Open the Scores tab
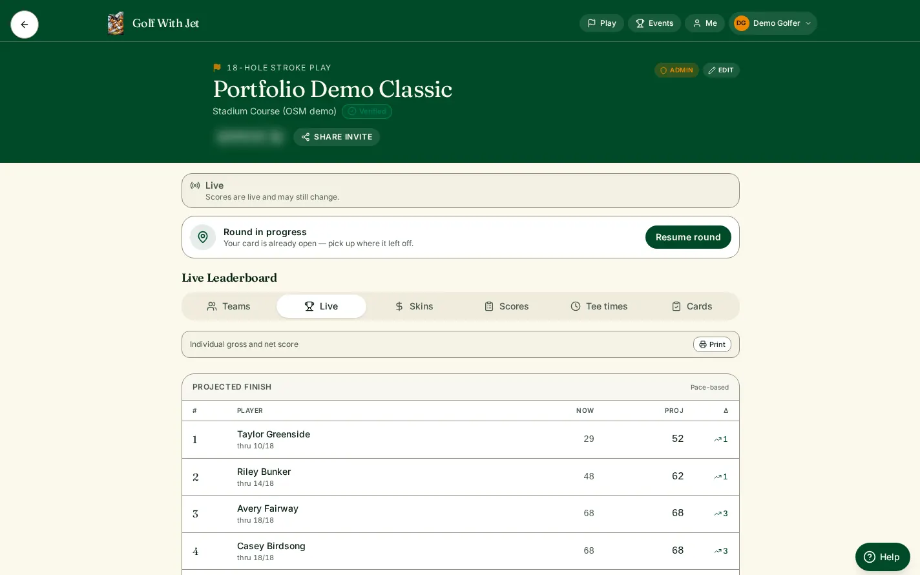The height and width of the screenshot is (575, 920). 507,306
